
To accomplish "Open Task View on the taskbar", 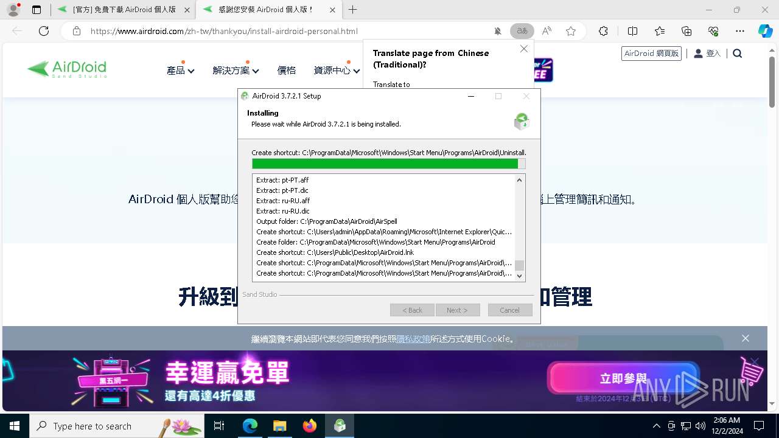I will [219, 426].
